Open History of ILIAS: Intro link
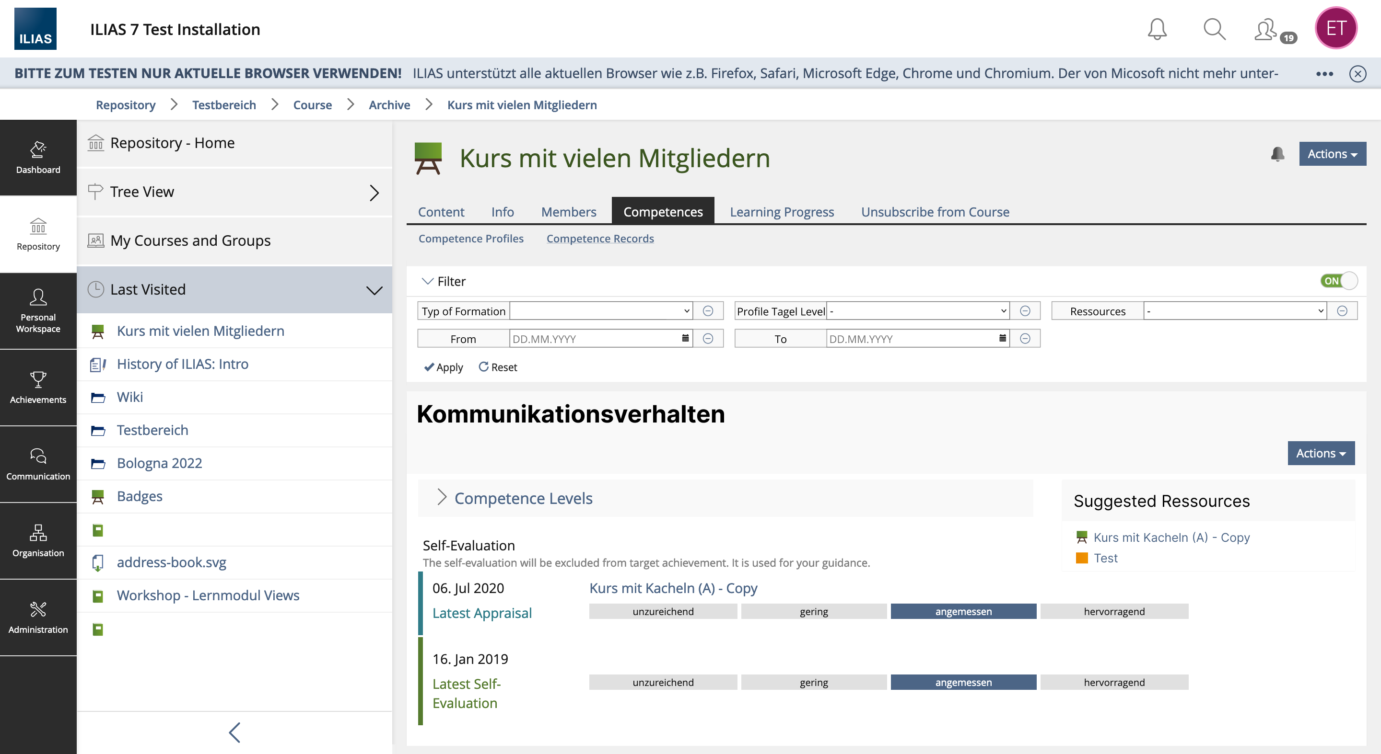 182,364
